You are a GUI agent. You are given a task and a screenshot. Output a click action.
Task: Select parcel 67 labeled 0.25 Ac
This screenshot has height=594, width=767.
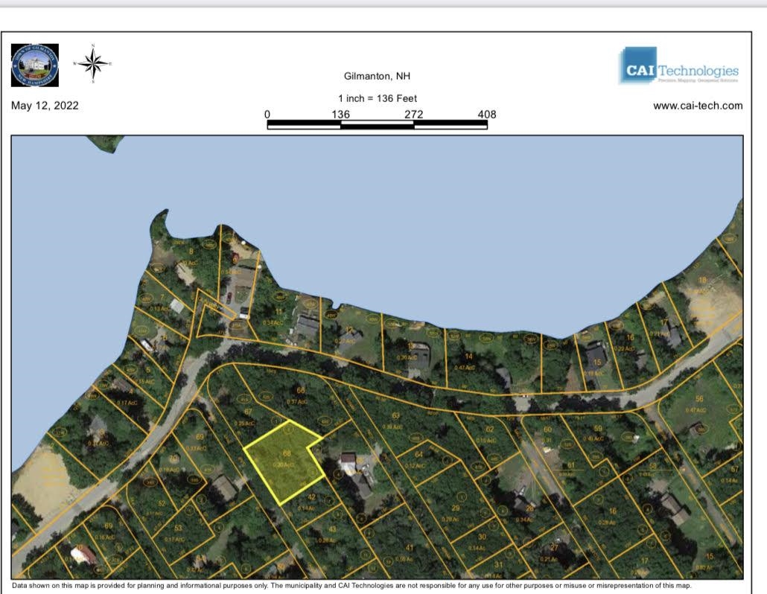(x=248, y=415)
